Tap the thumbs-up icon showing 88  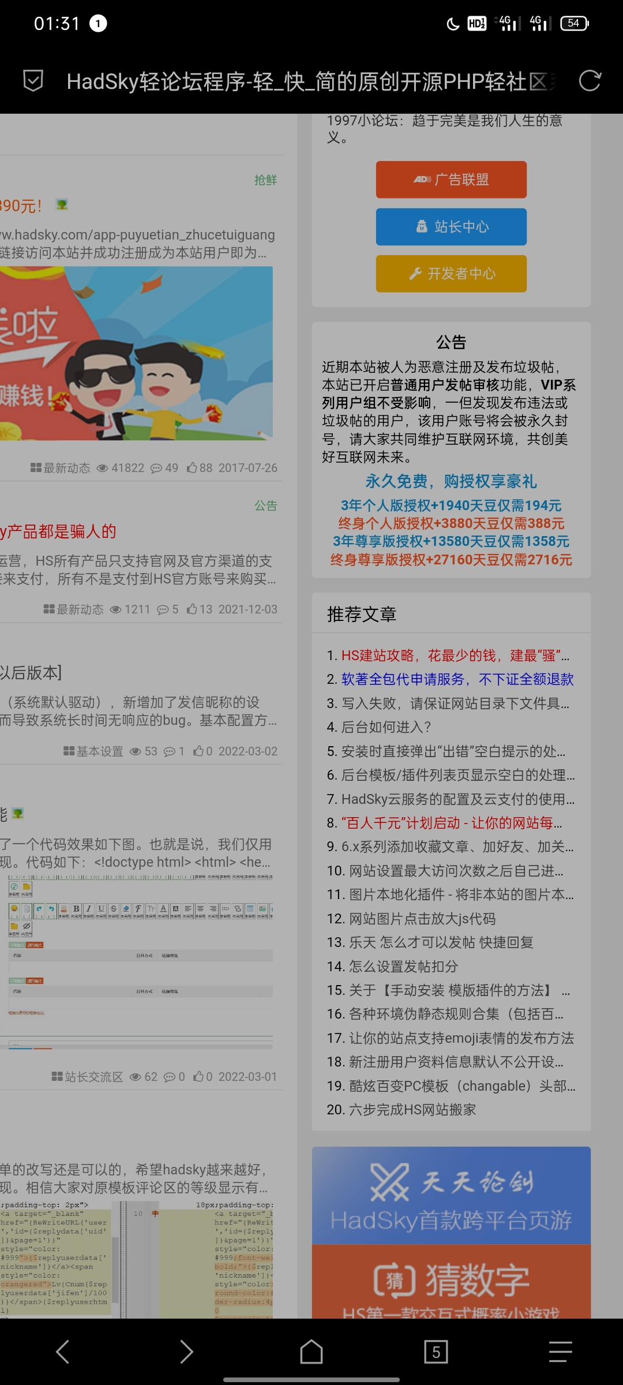[192, 467]
